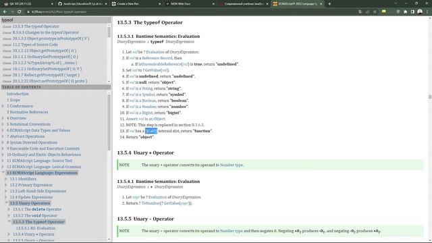Reload the ECMAScript spec page

[x=20, y=12]
